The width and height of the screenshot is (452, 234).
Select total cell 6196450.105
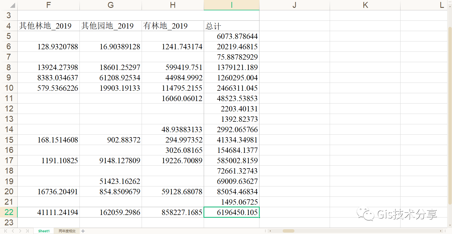(232, 212)
